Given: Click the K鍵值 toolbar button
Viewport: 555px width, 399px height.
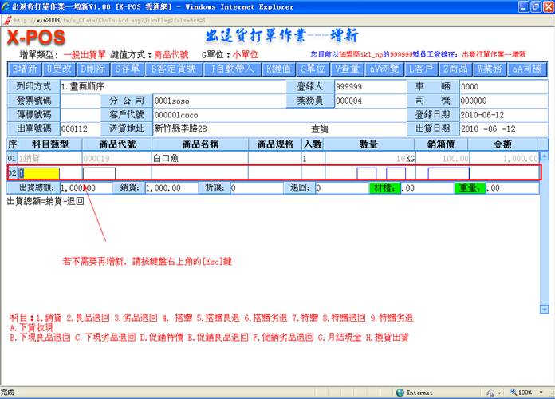Looking at the screenshot, I should tap(280, 69).
